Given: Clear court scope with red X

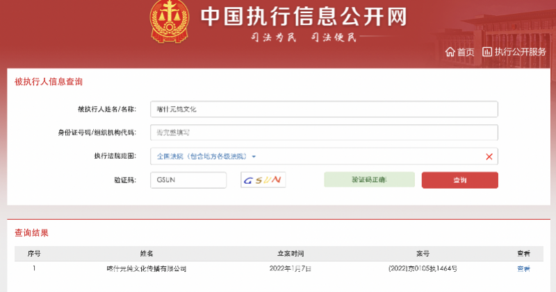Looking at the screenshot, I should coord(489,157).
